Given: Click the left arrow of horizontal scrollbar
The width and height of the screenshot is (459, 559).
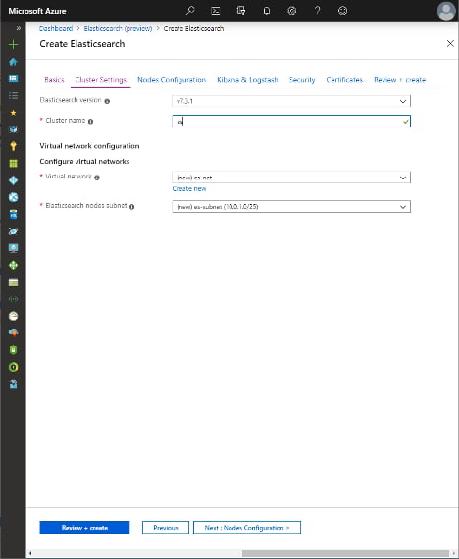Looking at the screenshot, I should pyautogui.click(x=30, y=553).
